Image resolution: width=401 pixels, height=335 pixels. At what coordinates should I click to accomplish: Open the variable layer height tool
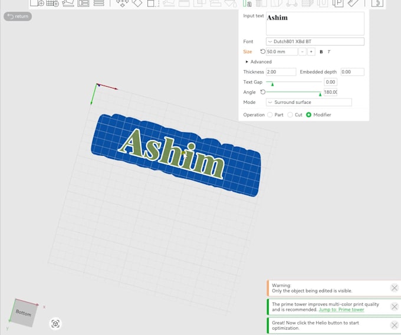[x=98, y=2]
